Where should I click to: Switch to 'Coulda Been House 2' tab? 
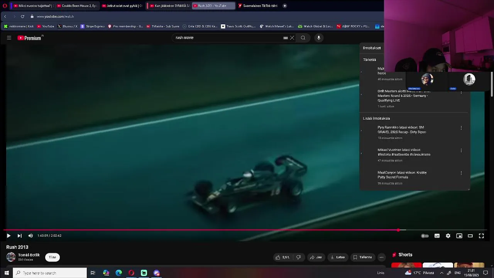click(x=76, y=6)
